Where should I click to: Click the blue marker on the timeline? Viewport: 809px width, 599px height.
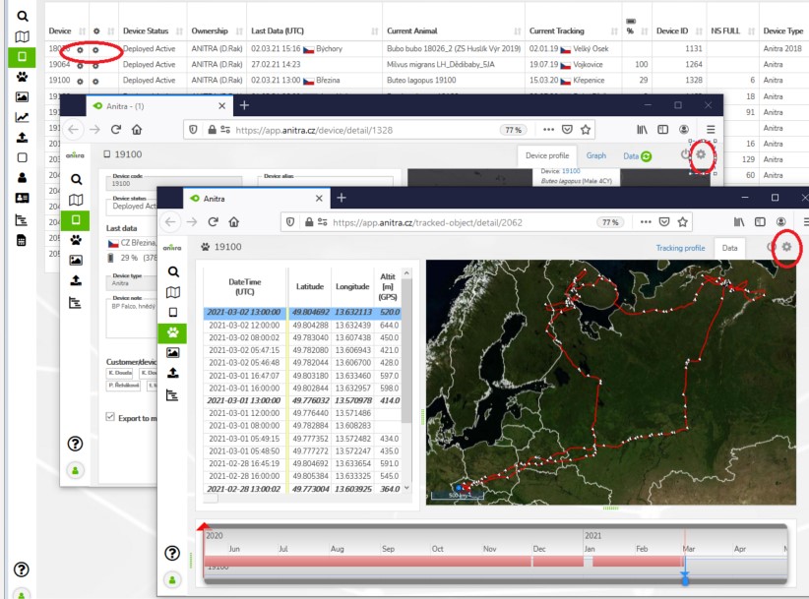(685, 581)
